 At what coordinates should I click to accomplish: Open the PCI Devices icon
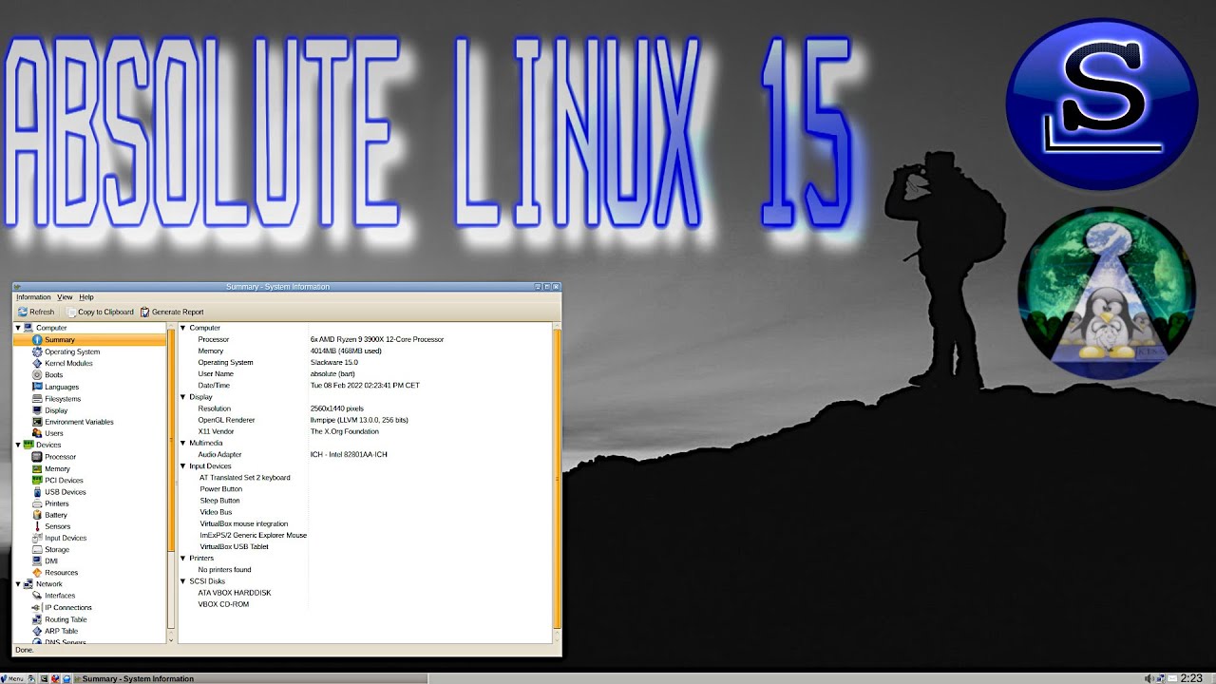click(37, 481)
